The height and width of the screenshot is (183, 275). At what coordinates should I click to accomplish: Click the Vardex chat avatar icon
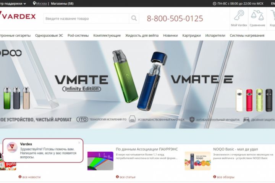point(12,147)
